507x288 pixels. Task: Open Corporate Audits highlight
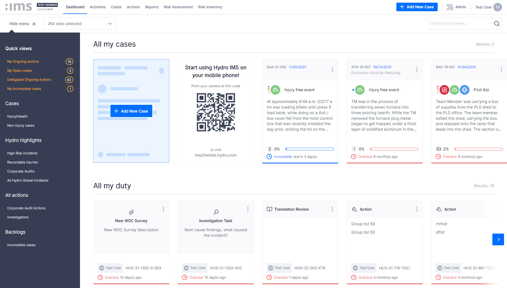coord(21,171)
